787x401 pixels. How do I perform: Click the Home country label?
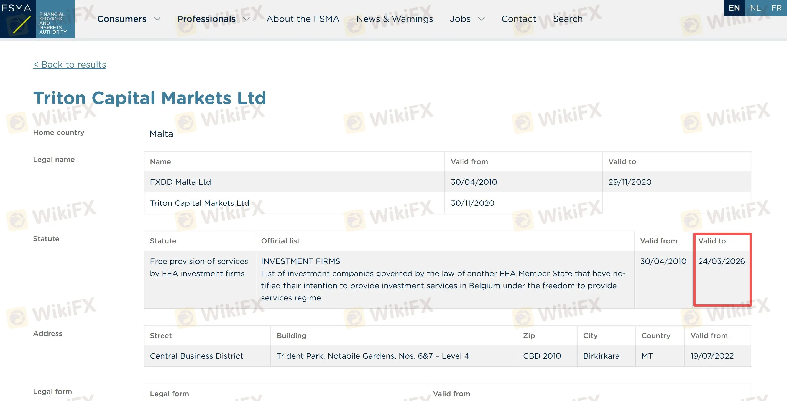59,132
